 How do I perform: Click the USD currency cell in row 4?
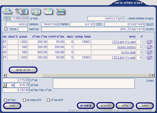tap(23, 58)
